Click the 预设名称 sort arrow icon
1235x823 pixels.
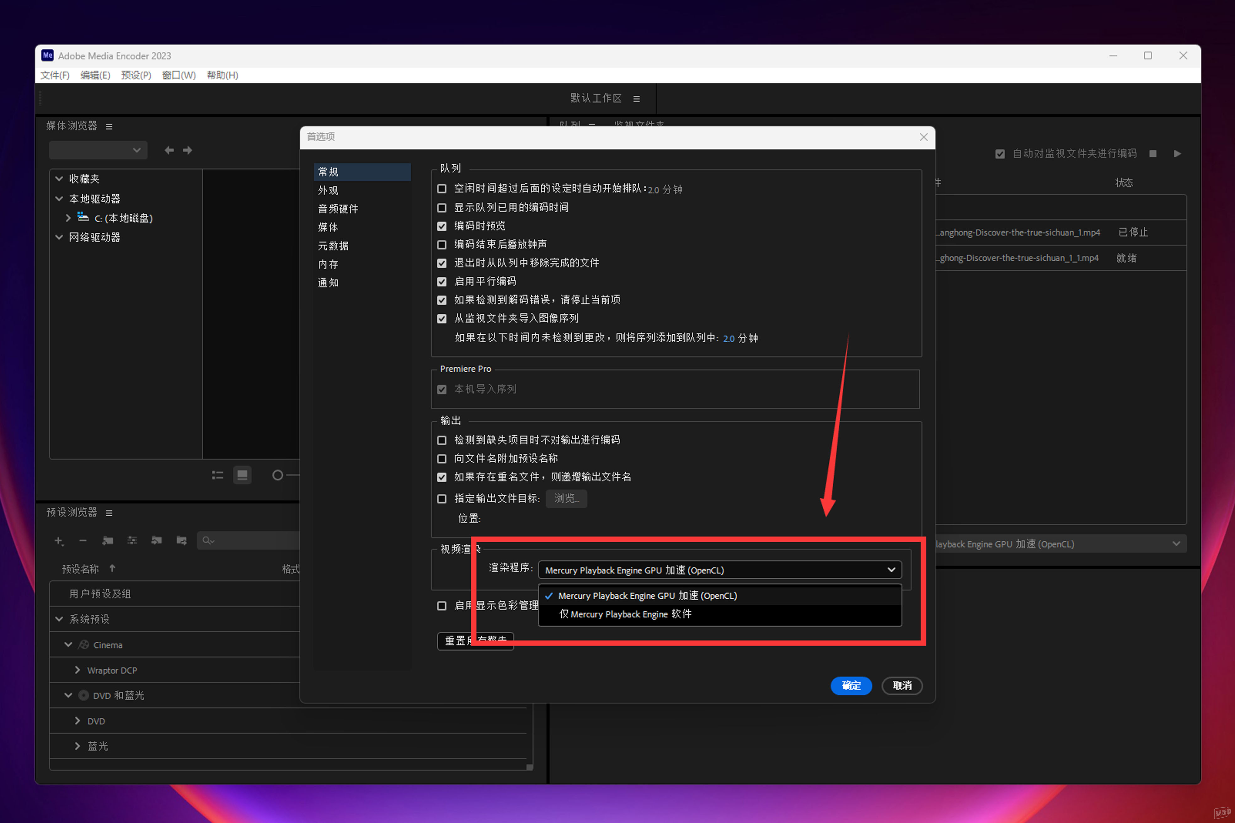(112, 568)
